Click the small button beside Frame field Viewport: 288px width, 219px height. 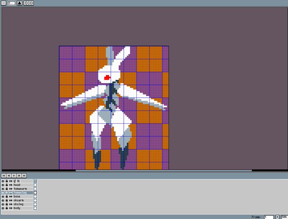click(x=277, y=217)
